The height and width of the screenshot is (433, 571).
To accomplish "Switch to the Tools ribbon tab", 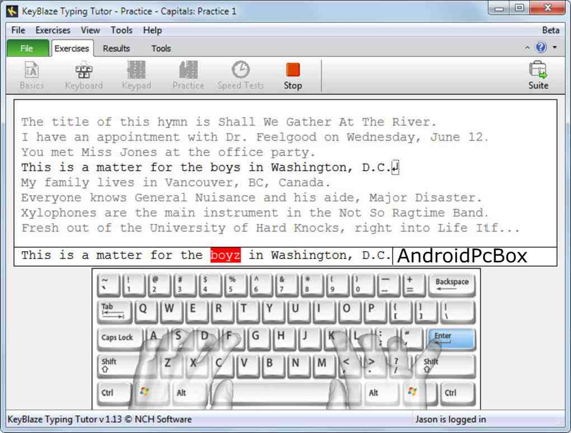I will pyautogui.click(x=161, y=49).
